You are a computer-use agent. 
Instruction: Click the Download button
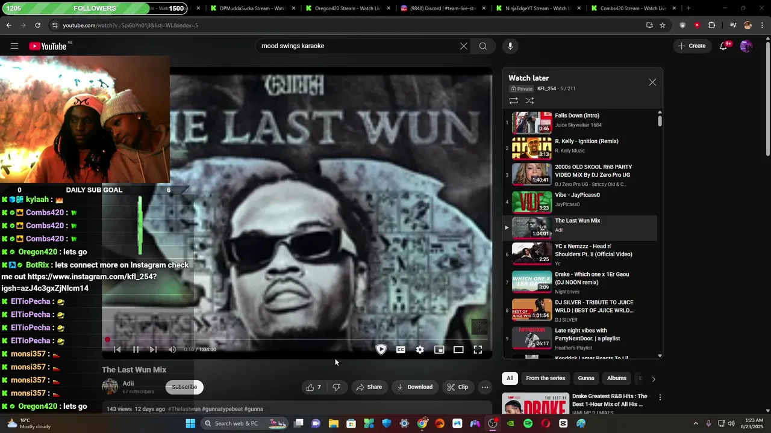tap(415, 387)
